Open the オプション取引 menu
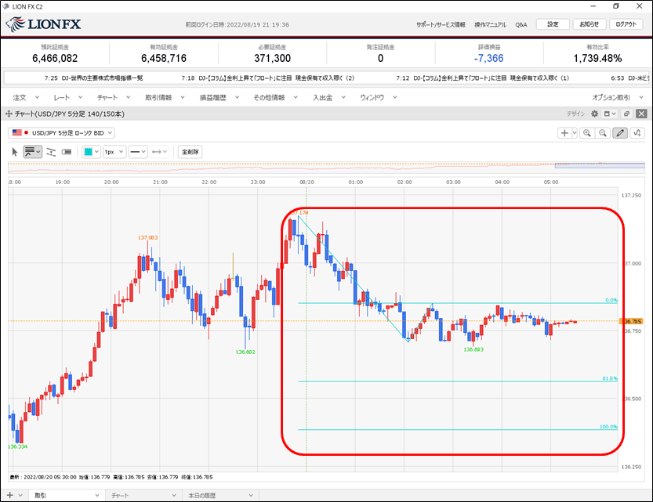Image resolution: width=653 pixels, height=502 pixels. (x=618, y=97)
